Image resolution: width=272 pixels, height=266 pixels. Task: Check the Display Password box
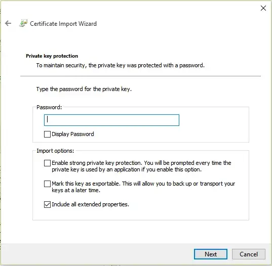pyautogui.click(x=47, y=134)
